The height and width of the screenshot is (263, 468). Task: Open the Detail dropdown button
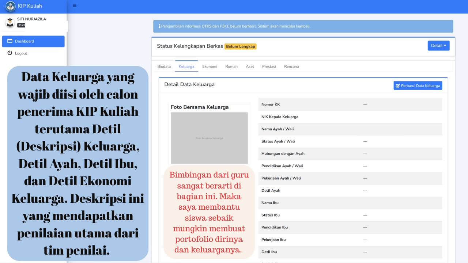(438, 46)
